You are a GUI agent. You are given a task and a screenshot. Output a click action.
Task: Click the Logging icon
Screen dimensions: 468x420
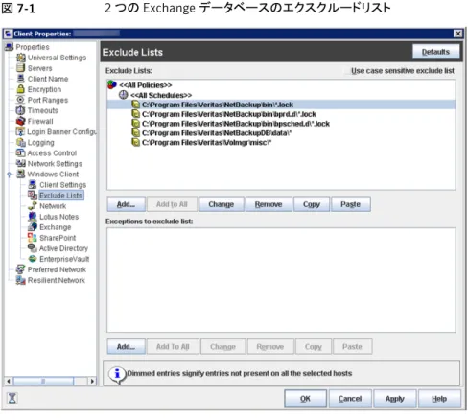coord(21,142)
